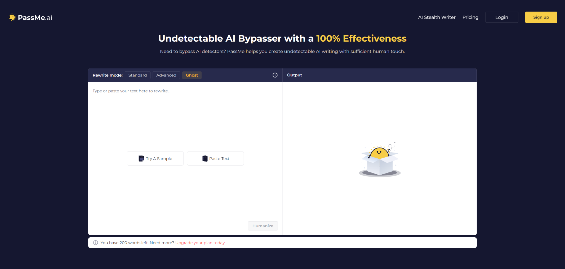Click the info icon beside words left notice
Viewport: 565px width, 269px height.
tap(95, 243)
